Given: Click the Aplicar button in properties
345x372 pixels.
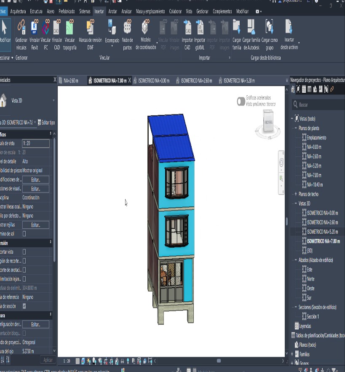Looking at the screenshot, I should click(x=48, y=360).
